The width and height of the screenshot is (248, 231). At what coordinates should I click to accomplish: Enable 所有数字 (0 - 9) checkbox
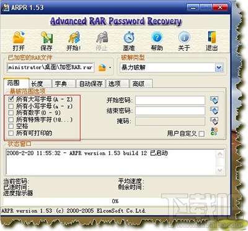click(x=11, y=113)
